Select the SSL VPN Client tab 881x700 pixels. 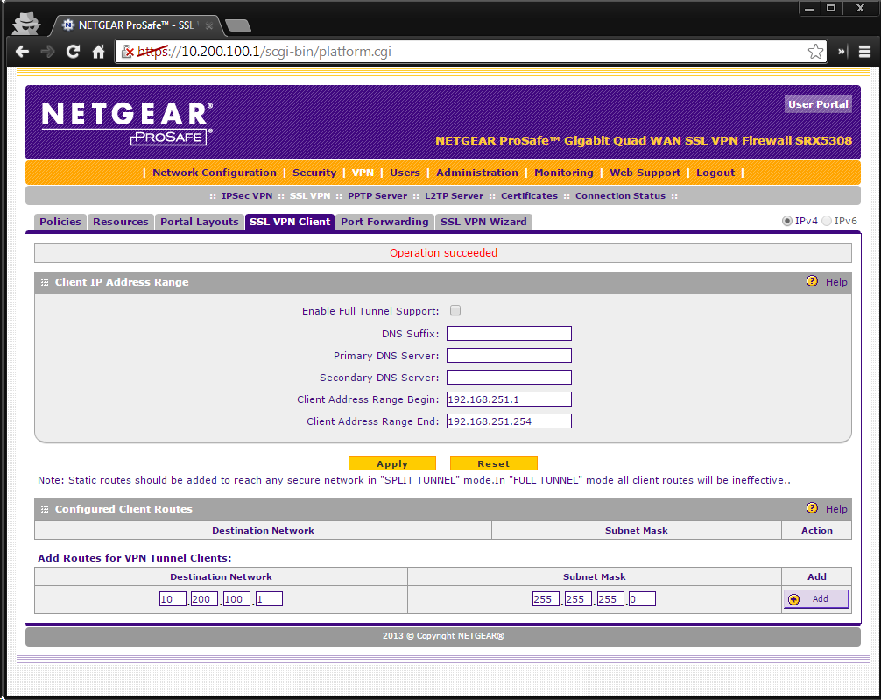[x=290, y=222]
